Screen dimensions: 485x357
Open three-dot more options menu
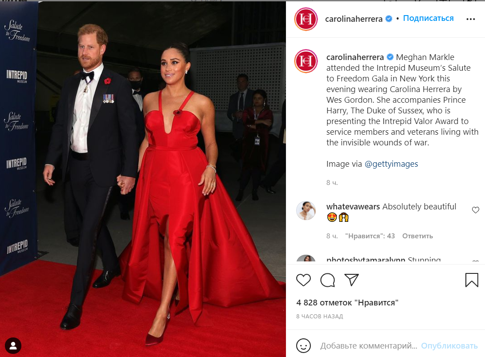470,19
